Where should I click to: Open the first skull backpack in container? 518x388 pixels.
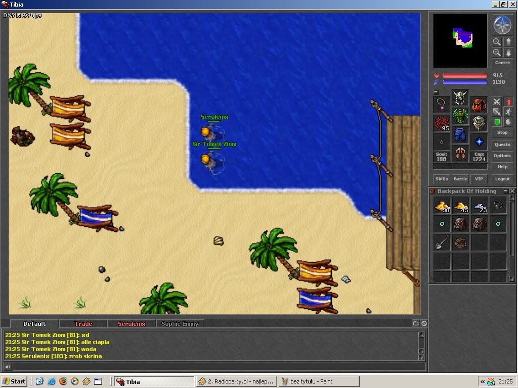[x=461, y=224]
